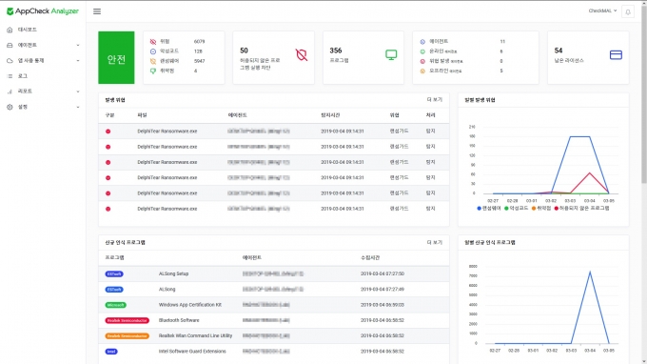This screenshot has height=364, width=647.
Task: Click the blue card icon in the 54 licenses card
Action: pyautogui.click(x=616, y=55)
